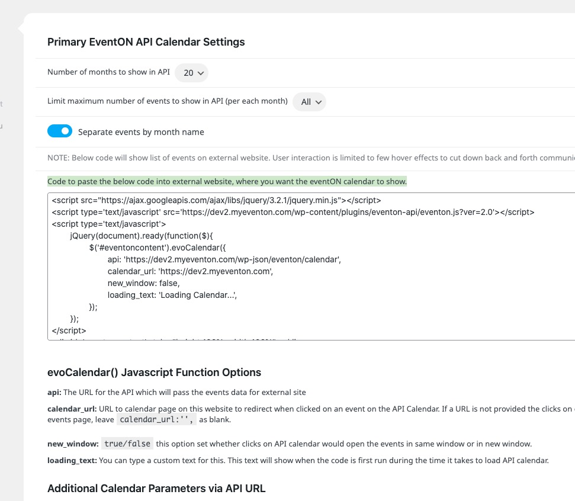Click inside the embed code text area
This screenshot has width=575, height=501.
coord(311,266)
